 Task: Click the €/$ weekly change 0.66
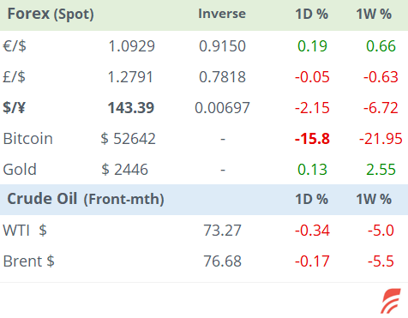[381, 46]
